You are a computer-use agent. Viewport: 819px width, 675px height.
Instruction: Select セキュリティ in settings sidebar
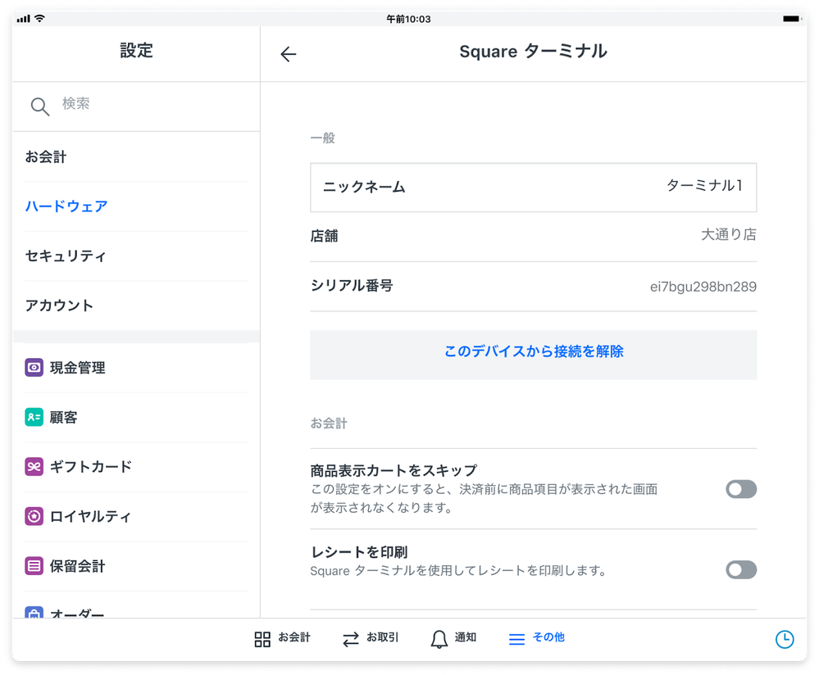[x=66, y=256]
